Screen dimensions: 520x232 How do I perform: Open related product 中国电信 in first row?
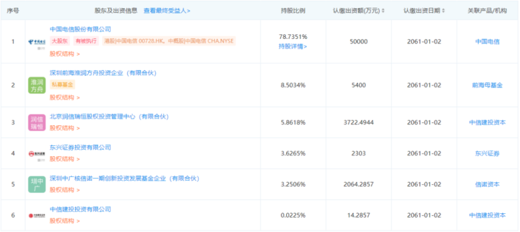[487, 41]
